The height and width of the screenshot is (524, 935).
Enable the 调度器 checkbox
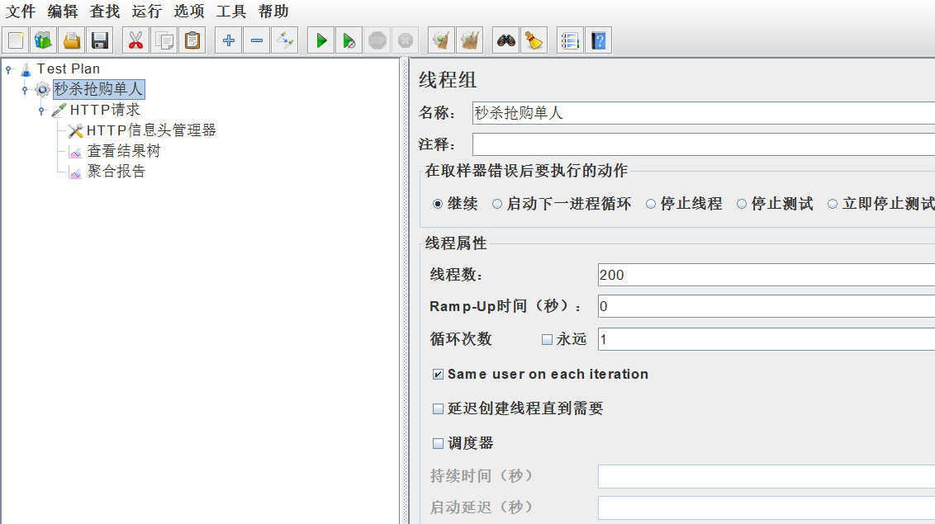(x=438, y=444)
